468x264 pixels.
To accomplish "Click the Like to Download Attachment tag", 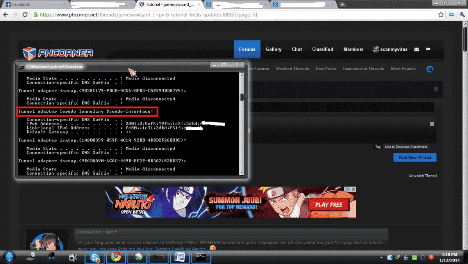I will [405, 147].
